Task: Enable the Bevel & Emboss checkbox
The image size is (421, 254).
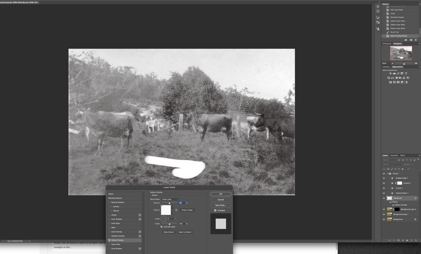Action: [x=109, y=202]
